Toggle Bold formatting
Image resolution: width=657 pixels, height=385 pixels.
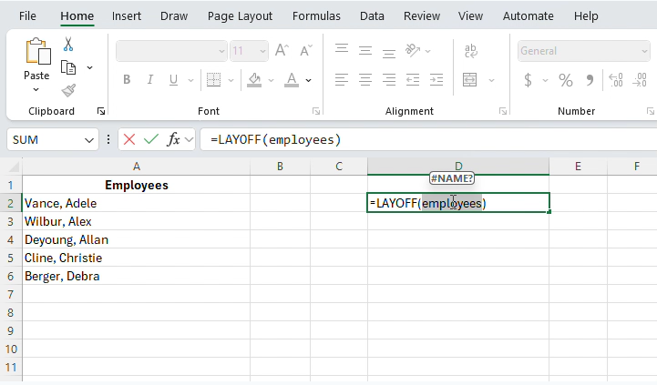pos(127,80)
